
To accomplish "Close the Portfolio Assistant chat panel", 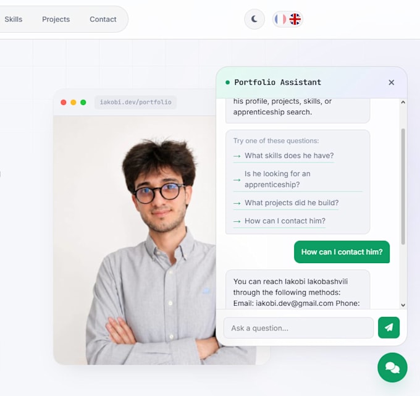I will coord(392,82).
